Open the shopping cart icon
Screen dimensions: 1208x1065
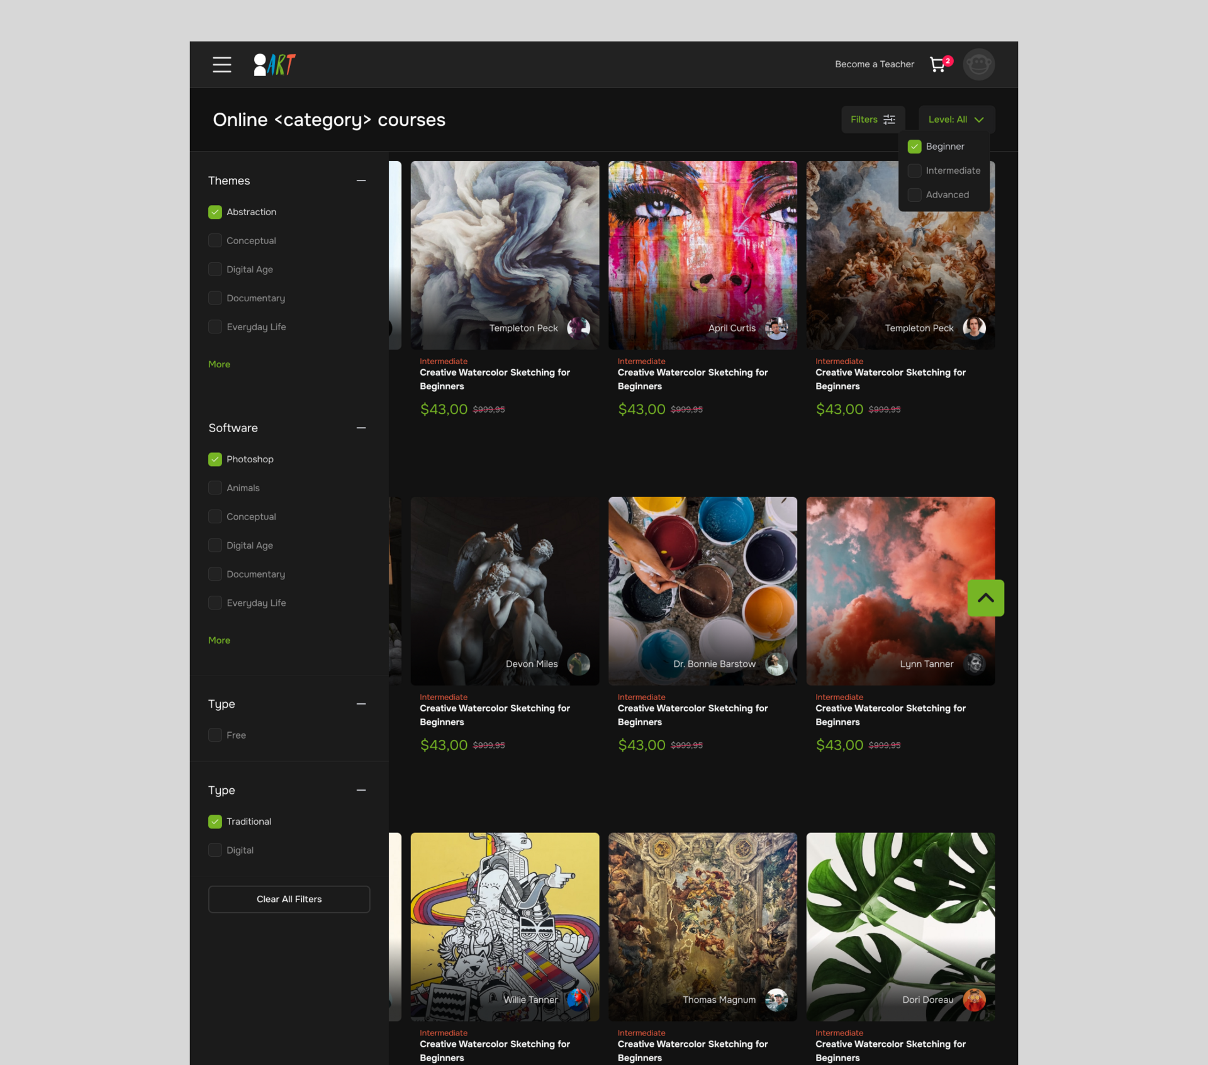[x=937, y=64]
